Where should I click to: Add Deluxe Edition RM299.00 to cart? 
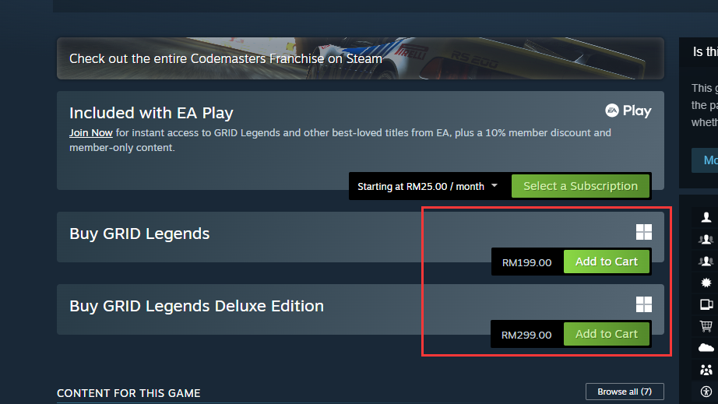[x=606, y=334]
